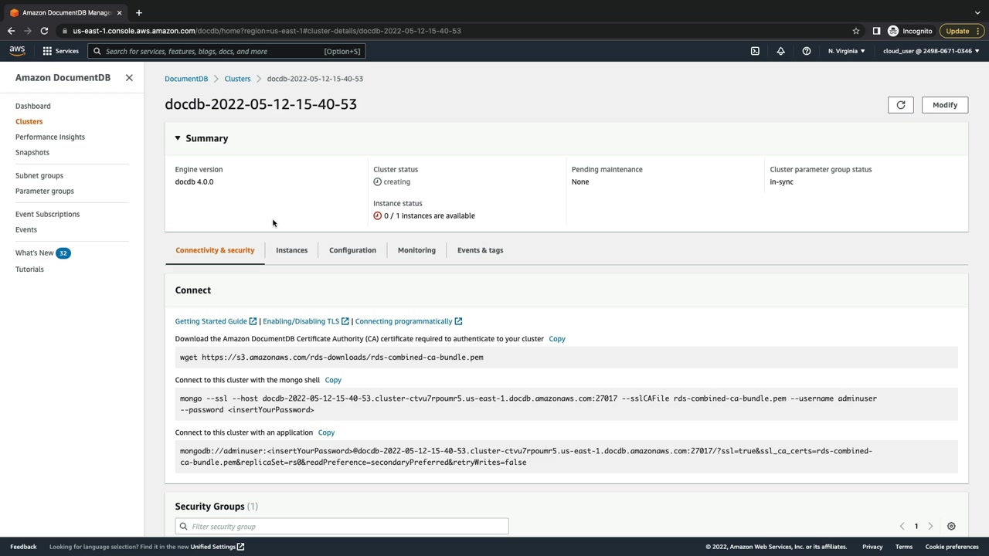Open Snapshots in the side navigation
This screenshot has height=556, width=989.
(32, 152)
